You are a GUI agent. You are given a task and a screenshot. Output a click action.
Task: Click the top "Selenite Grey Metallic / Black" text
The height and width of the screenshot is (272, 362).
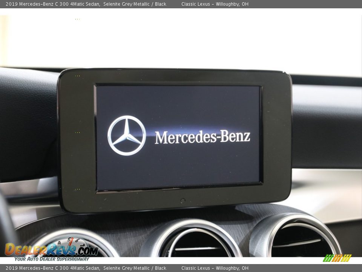pyautogui.click(x=135, y=4)
